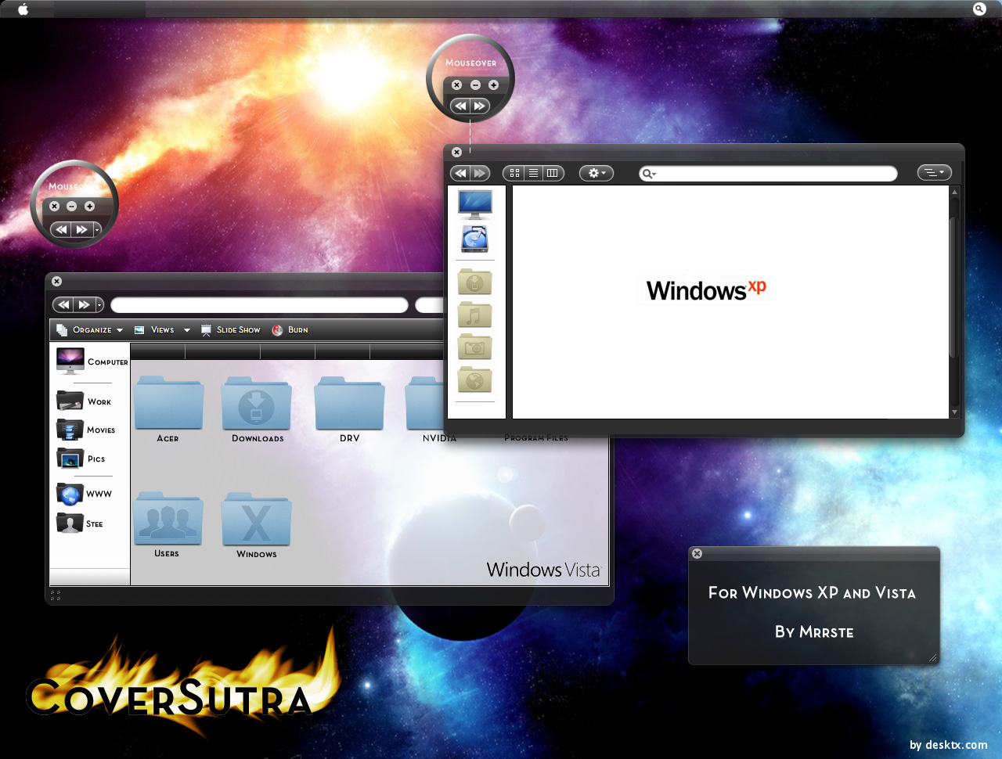Viewport: 1002px width, 759px height.
Task: Click the XP window scrollbar down arrow
Action: (954, 412)
